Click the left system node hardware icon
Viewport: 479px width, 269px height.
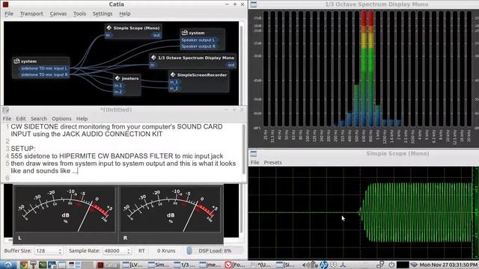coord(16,61)
